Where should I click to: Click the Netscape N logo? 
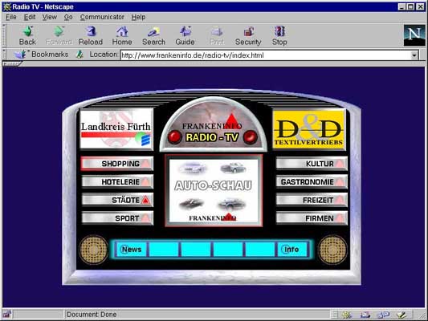tap(414, 35)
